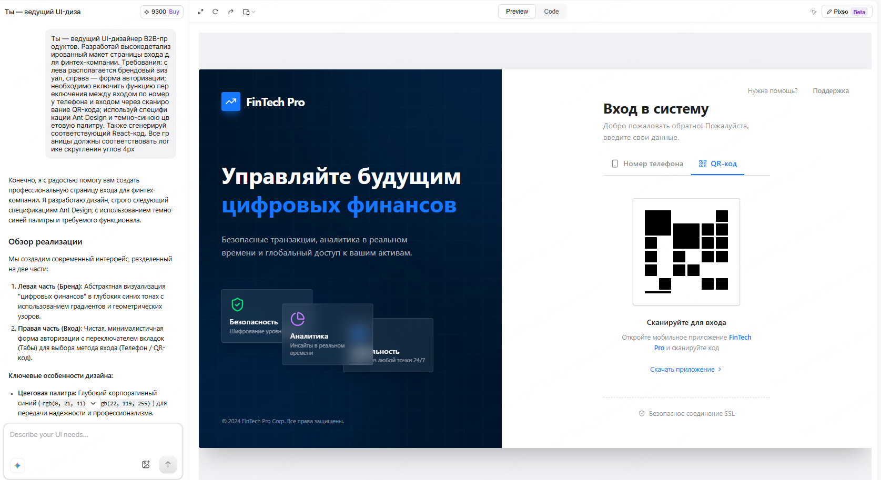Switch to the Preview tab
The height and width of the screenshot is (480, 881).
pyautogui.click(x=517, y=12)
